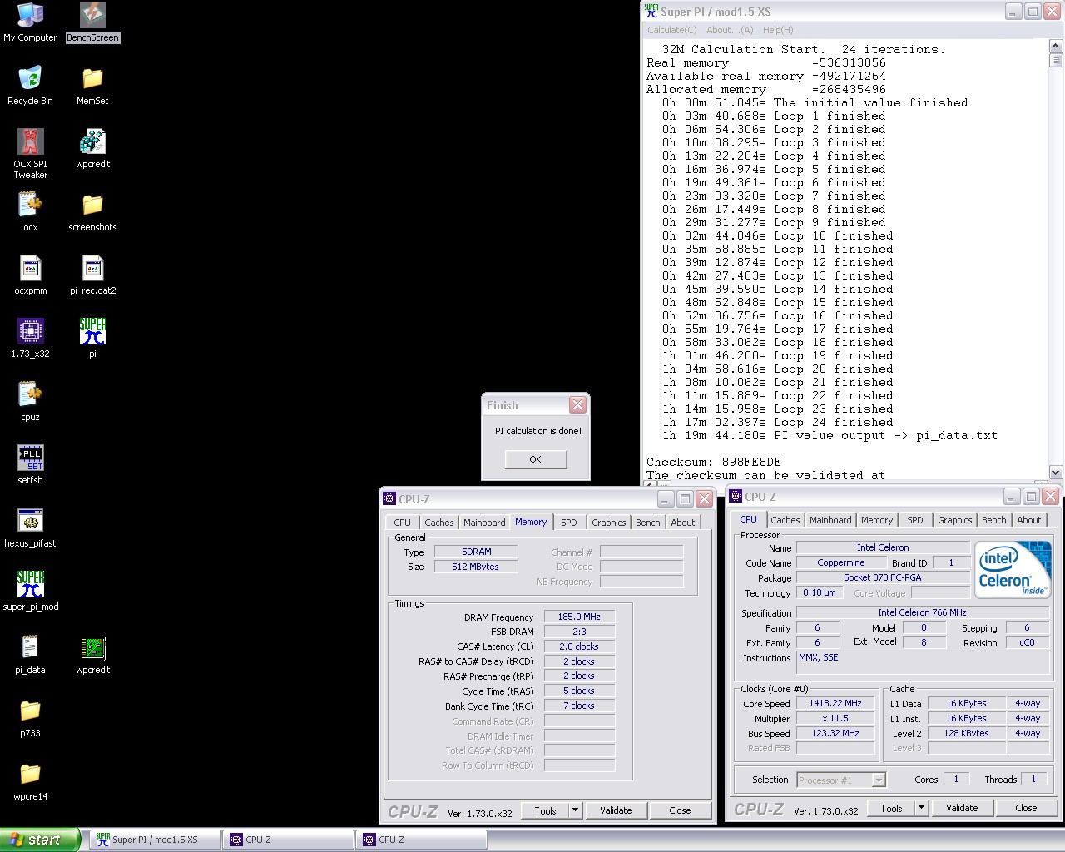Switch to Graphics tab in Memory CPU-Z window
Screen dimensions: 1065x852
coord(609,523)
